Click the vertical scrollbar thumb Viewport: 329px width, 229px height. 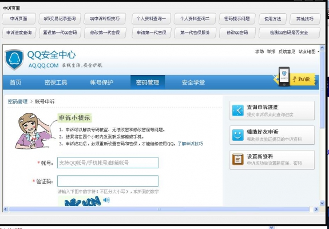click(322, 89)
